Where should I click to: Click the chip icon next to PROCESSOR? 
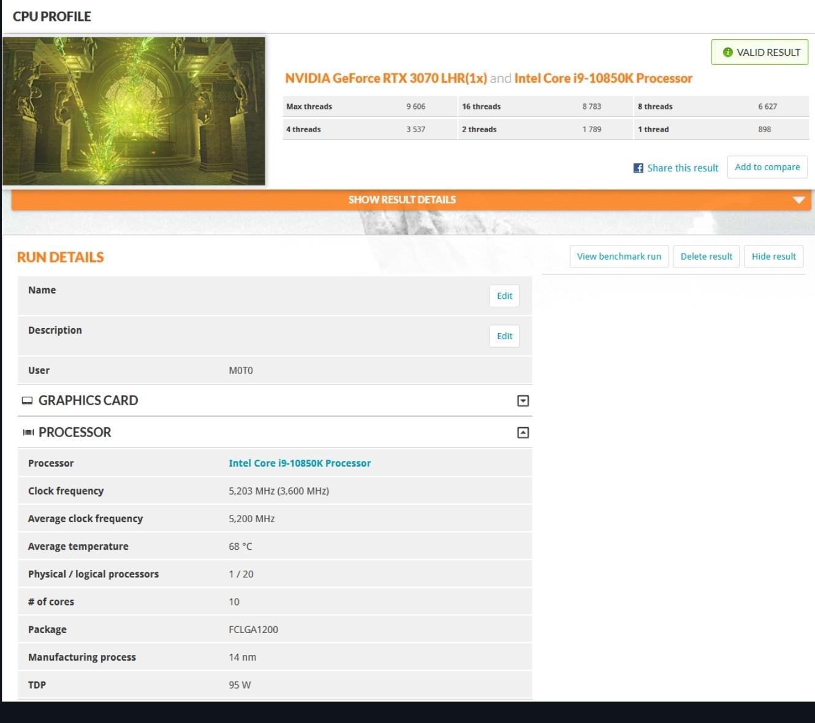tap(28, 432)
